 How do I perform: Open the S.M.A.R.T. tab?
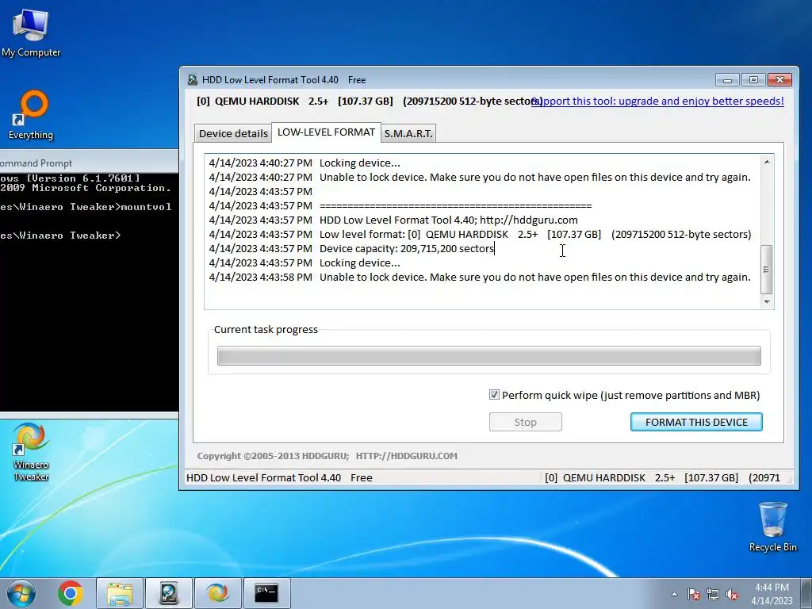[x=408, y=133]
